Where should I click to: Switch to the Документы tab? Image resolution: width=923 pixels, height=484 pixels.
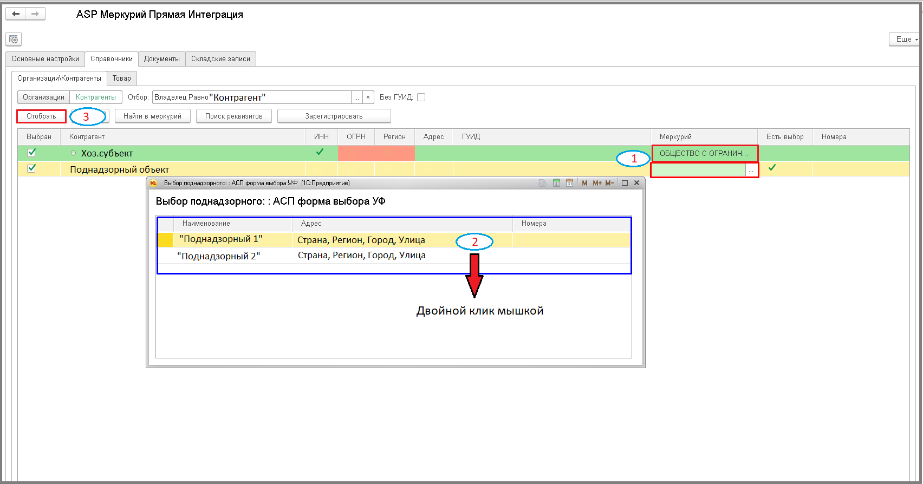coord(162,59)
